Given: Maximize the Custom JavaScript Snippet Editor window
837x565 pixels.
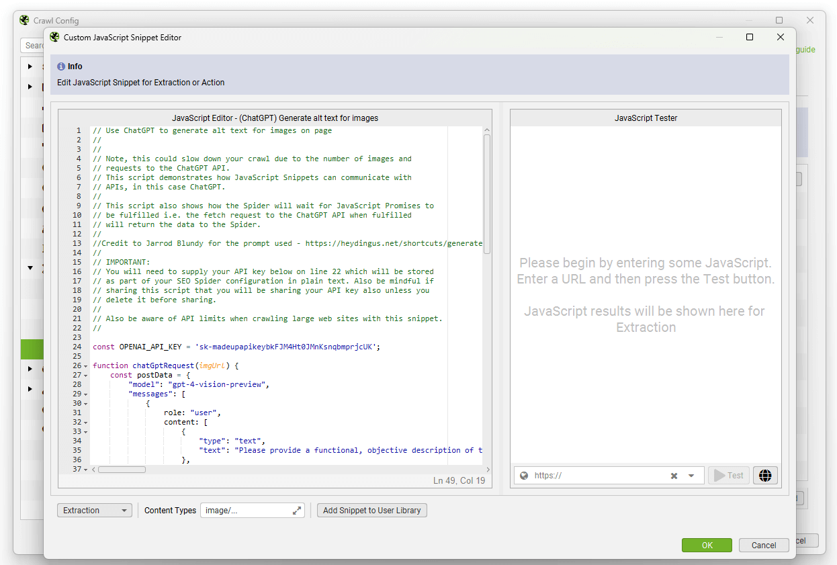Looking at the screenshot, I should click(750, 38).
